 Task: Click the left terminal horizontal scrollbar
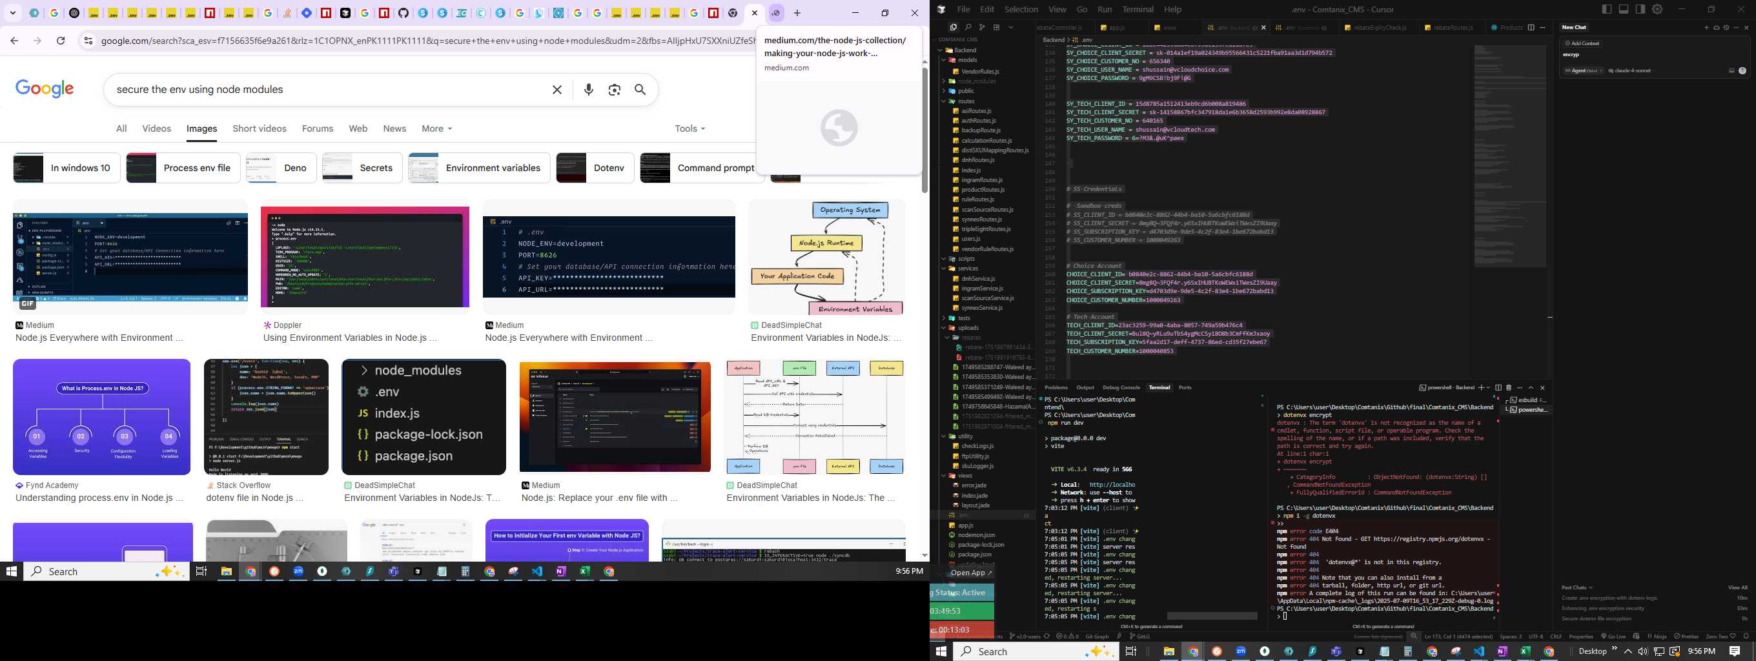(x=1211, y=615)
